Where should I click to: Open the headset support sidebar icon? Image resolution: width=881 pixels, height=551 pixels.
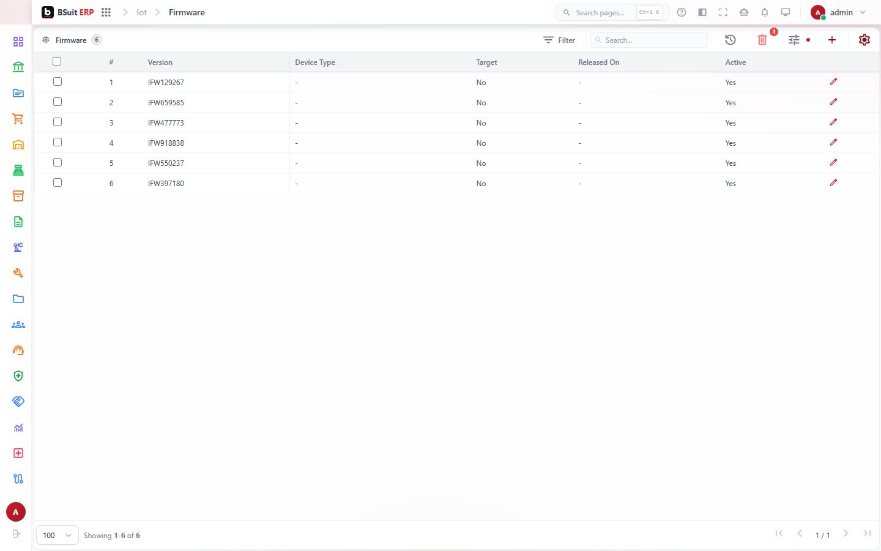(x=18, y=350)
